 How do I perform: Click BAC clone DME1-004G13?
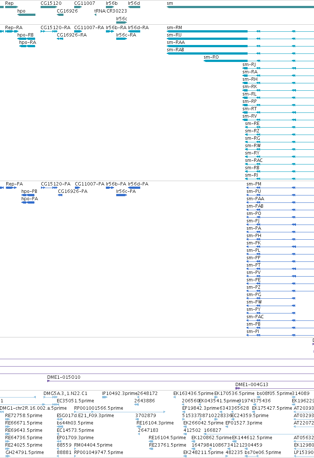click(x=252, y=384)
